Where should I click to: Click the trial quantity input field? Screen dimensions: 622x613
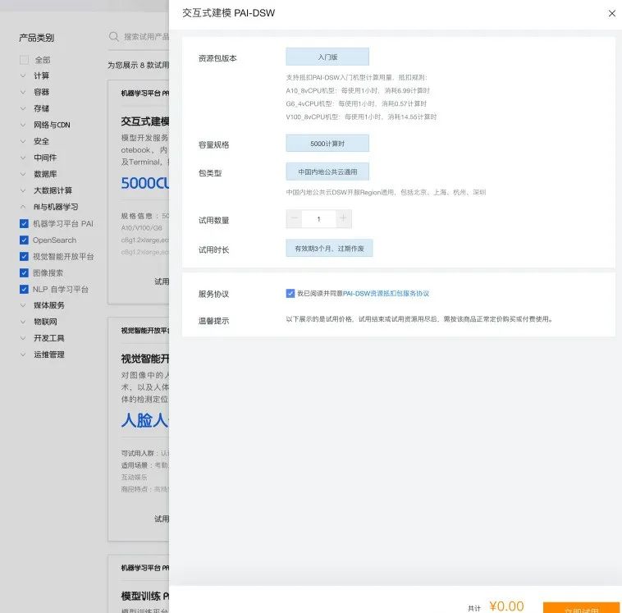pos(319,218)
